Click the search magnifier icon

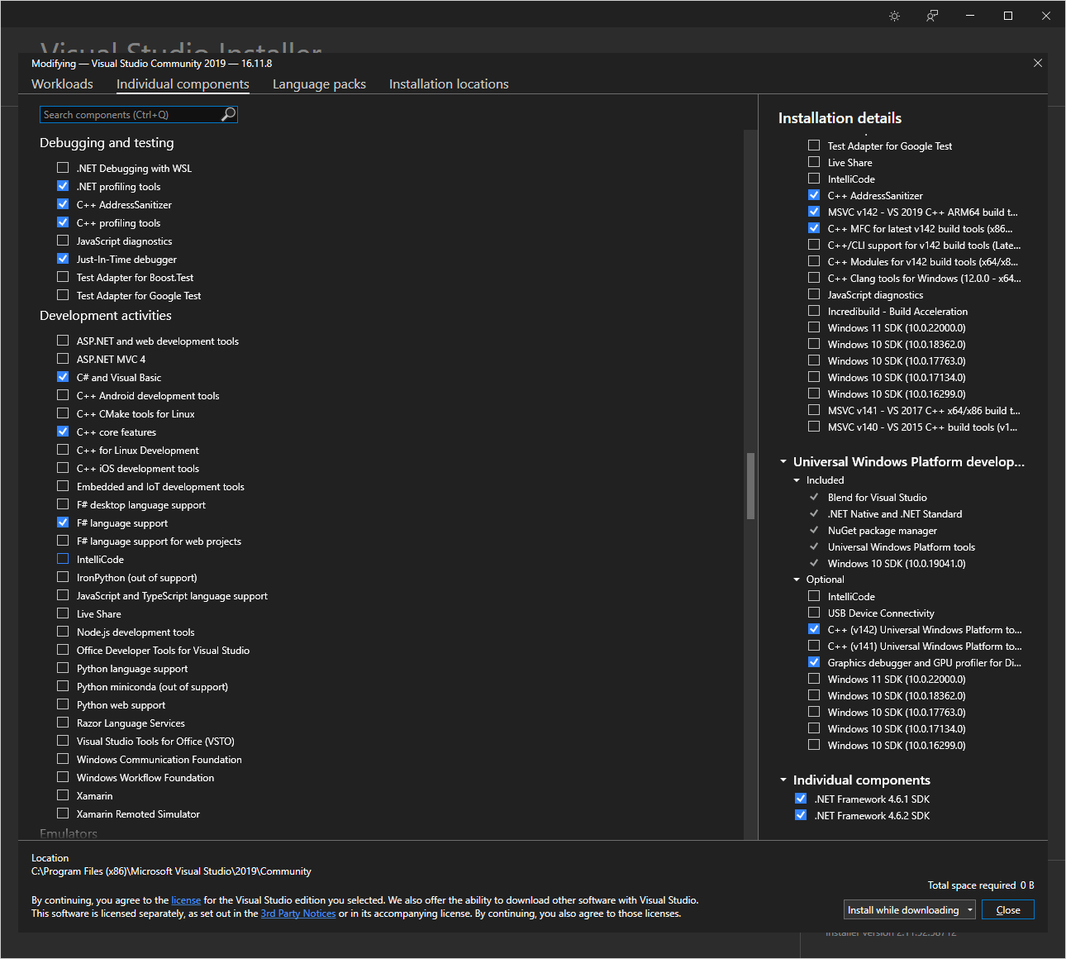pos(229,114)
